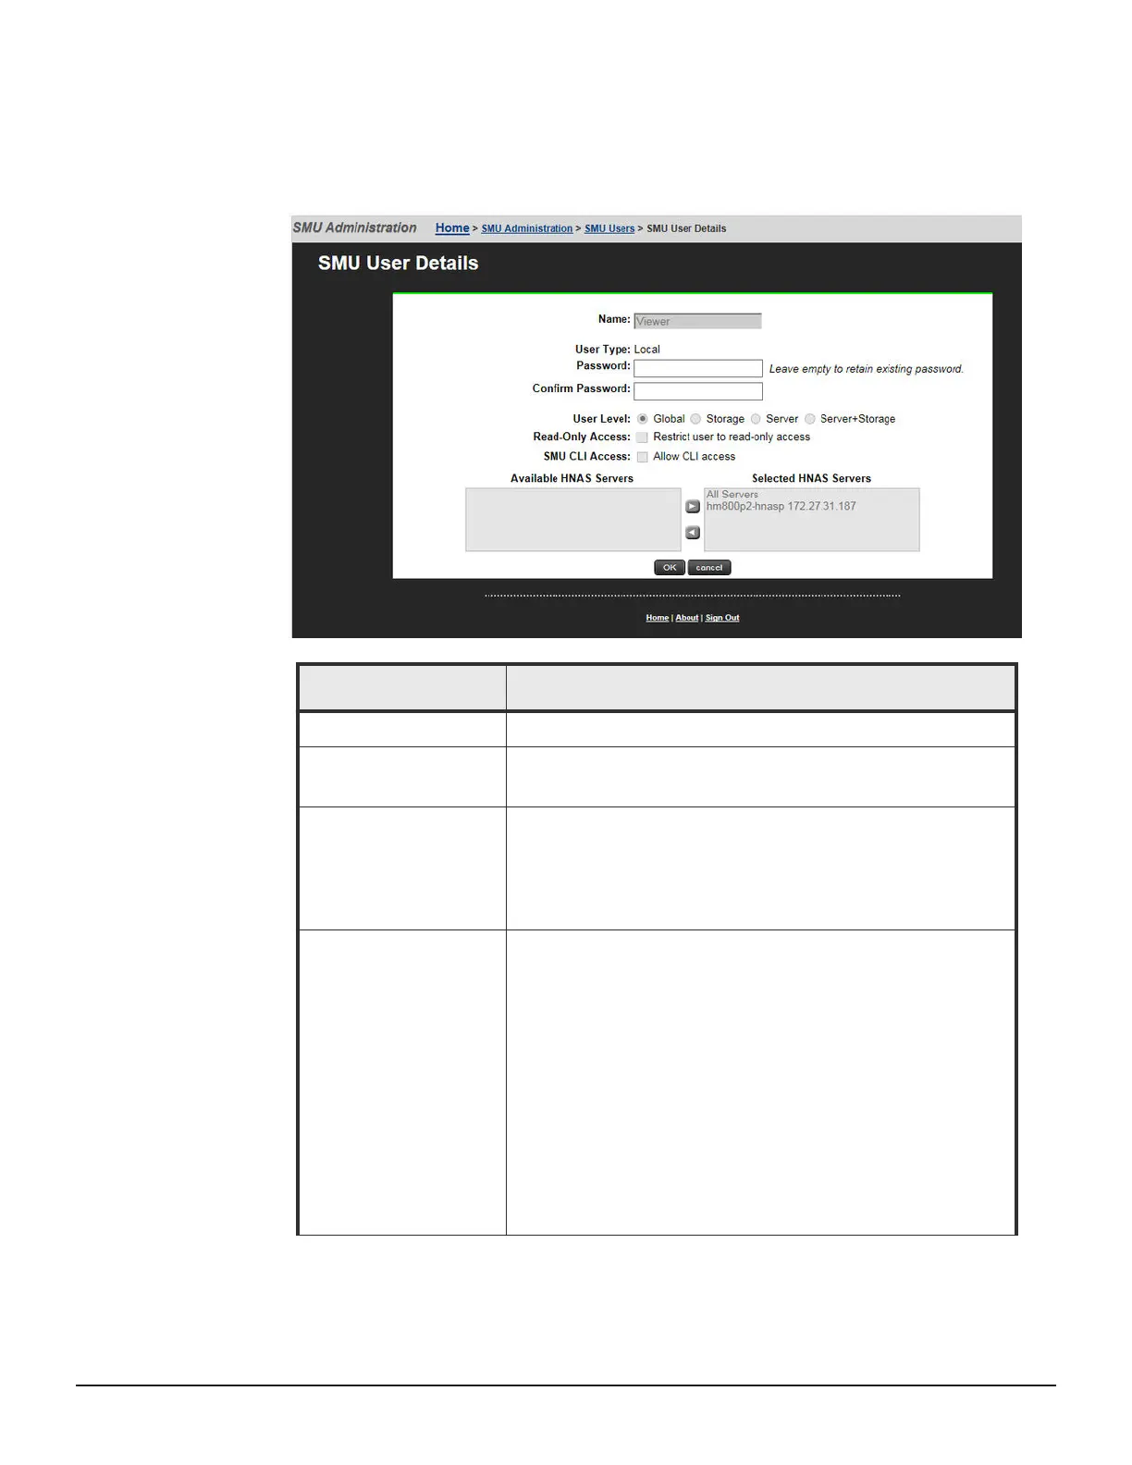Select All Servers entry in Selected list

click(732, 495)
